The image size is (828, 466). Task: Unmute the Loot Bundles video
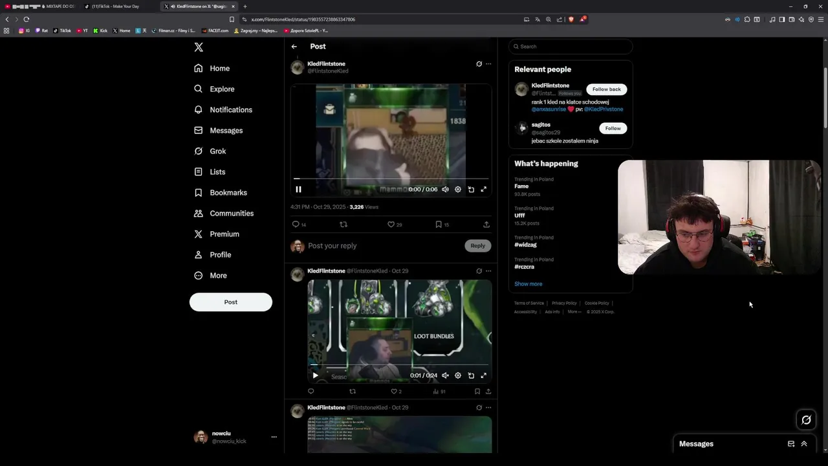pos(445,375)
